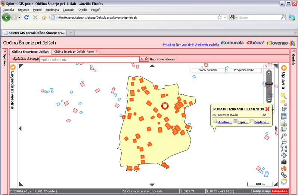Open the Napredno iskanje dropdown
This screenshot has height=195, width=298.
[x=164, y=59]
